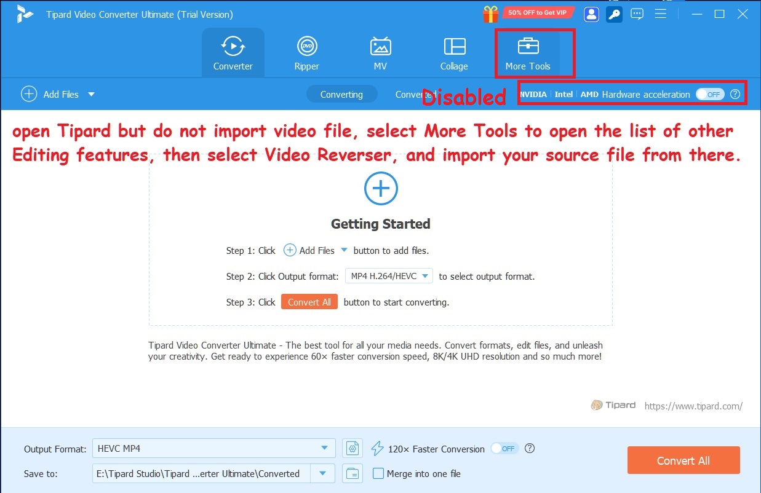Switch to the Collage tab
The image size is (761, 493).
click(x=454, y=53)
